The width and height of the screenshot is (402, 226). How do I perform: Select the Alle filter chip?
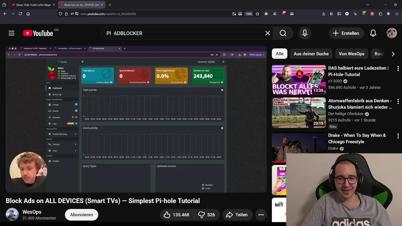[280, 54]
